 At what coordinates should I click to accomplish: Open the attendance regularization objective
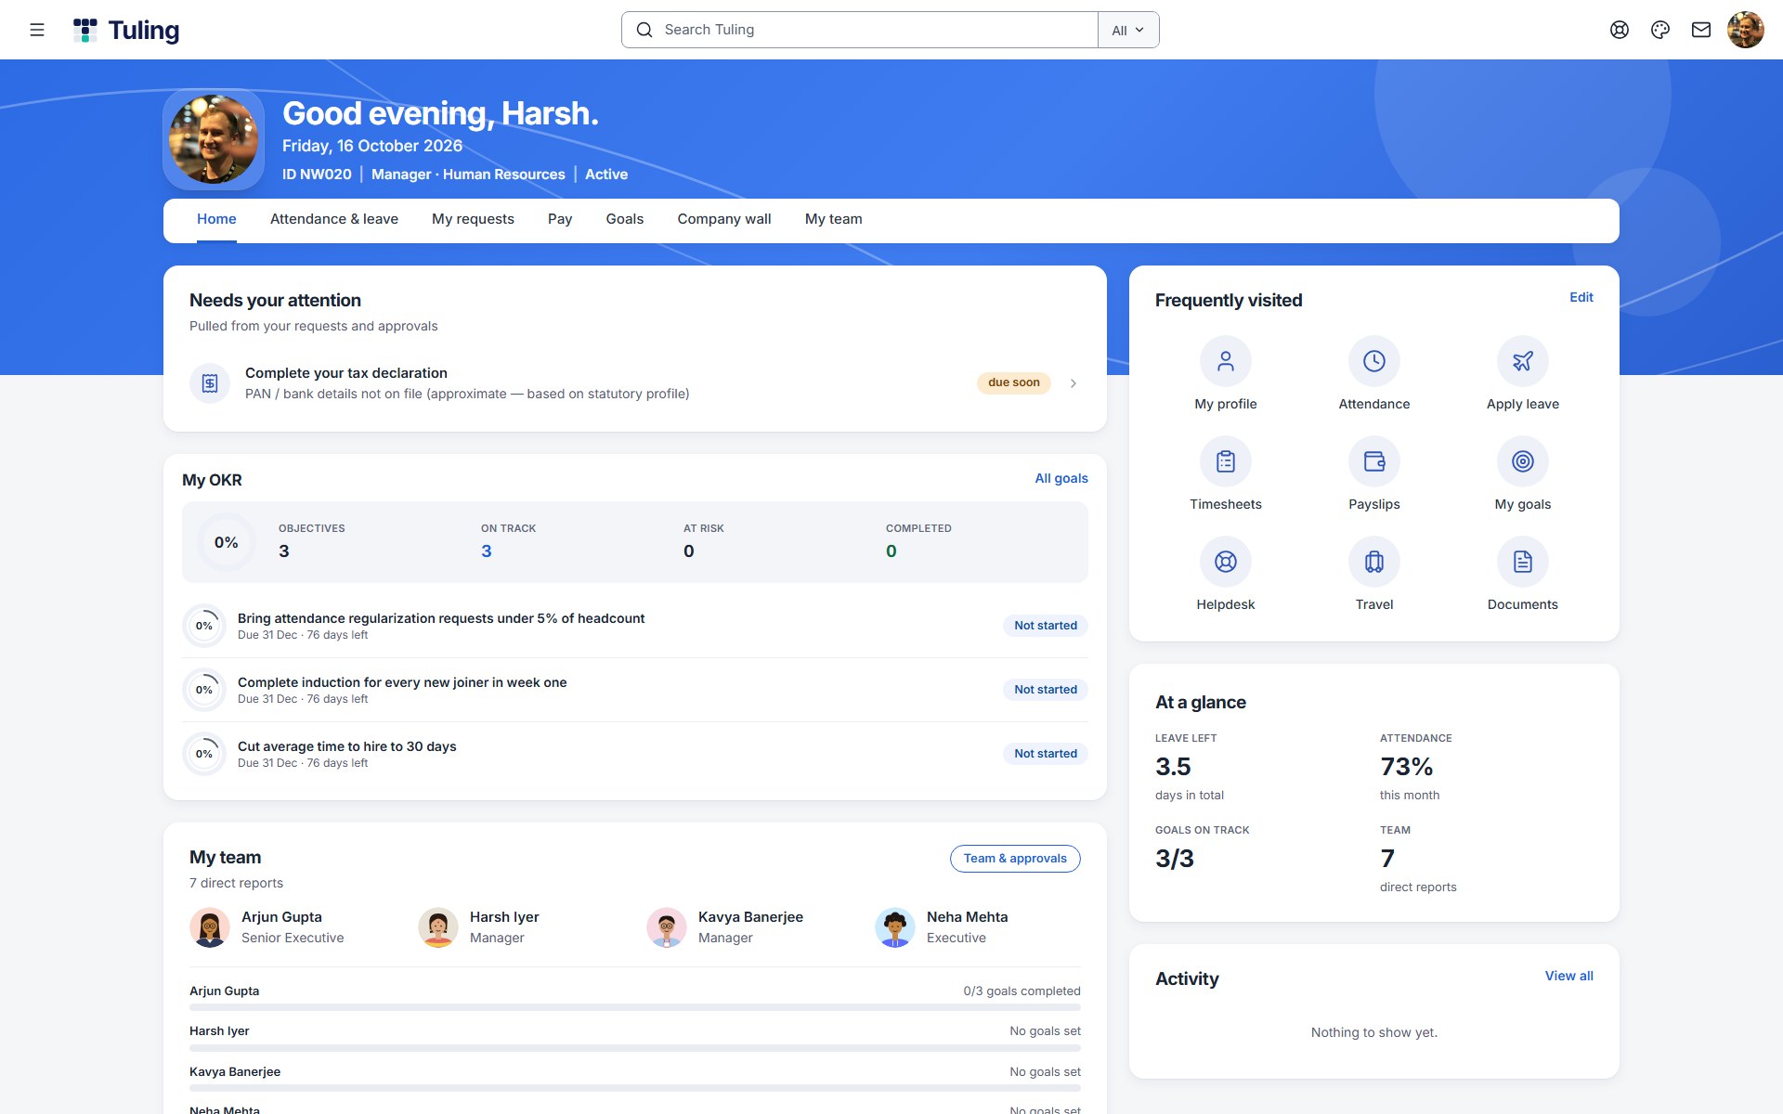pos(635,626)
